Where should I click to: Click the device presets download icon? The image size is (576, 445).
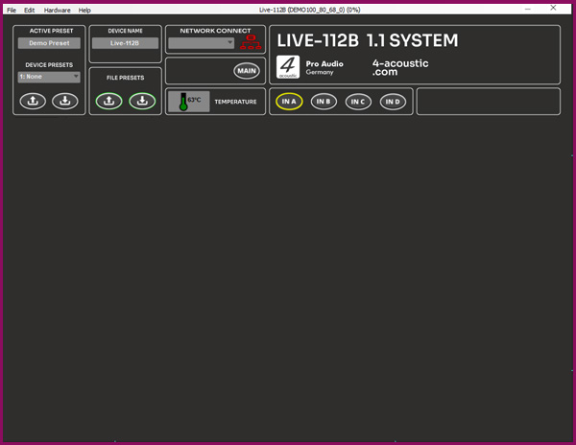pos(65,101)
